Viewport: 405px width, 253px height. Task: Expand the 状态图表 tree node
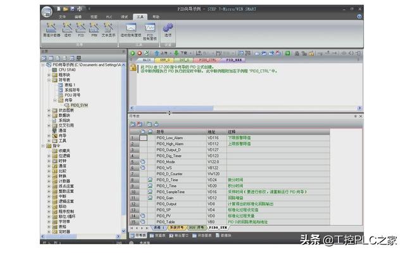[49, 110]
